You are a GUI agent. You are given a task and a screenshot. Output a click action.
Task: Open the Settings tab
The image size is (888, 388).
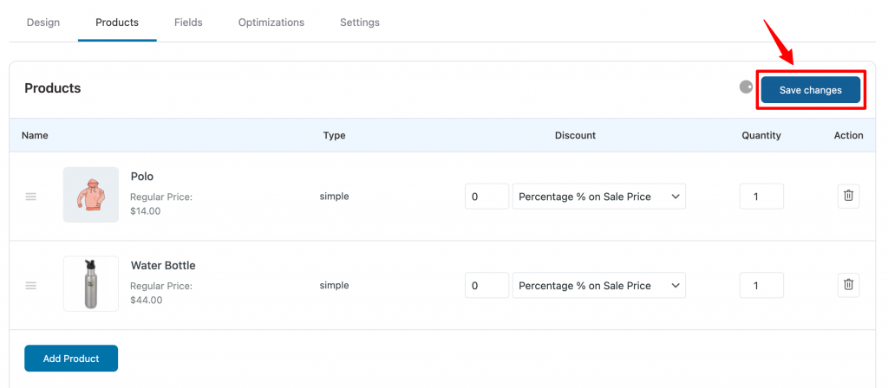(360, 23)
